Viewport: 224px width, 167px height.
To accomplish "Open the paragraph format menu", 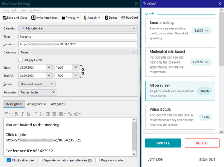I will click(x=8, y=114).
